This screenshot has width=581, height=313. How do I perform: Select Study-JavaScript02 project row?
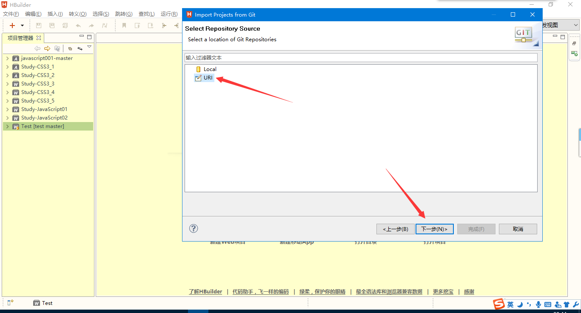tap(48, 118)
